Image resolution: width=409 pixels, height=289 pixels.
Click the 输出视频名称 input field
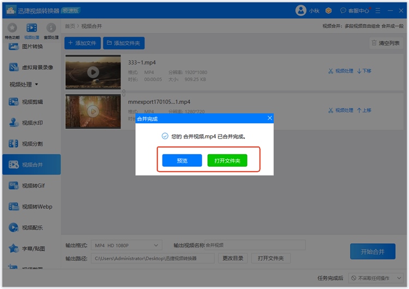[x=255, y=245]
